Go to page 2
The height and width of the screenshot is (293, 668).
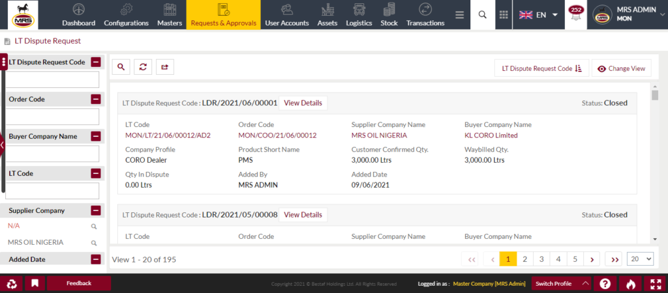point(525,259)
